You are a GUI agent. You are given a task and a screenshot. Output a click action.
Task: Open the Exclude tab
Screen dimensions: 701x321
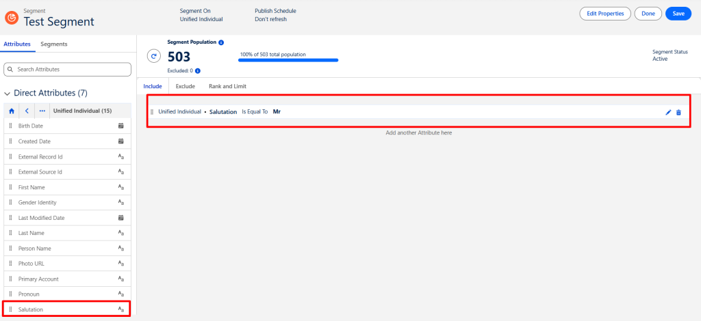click(185, 87)
